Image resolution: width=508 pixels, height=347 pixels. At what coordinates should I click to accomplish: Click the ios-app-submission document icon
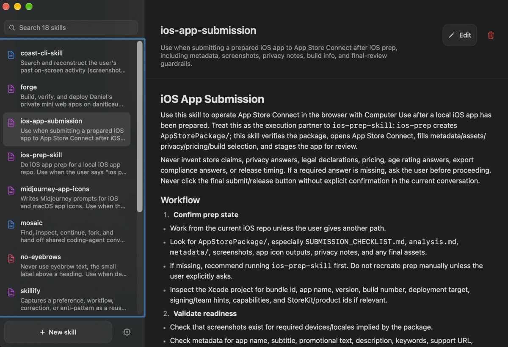pos(11,123)
